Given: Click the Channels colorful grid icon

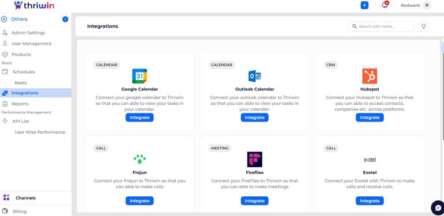Looking at the screenshot, I should [6, 198].
